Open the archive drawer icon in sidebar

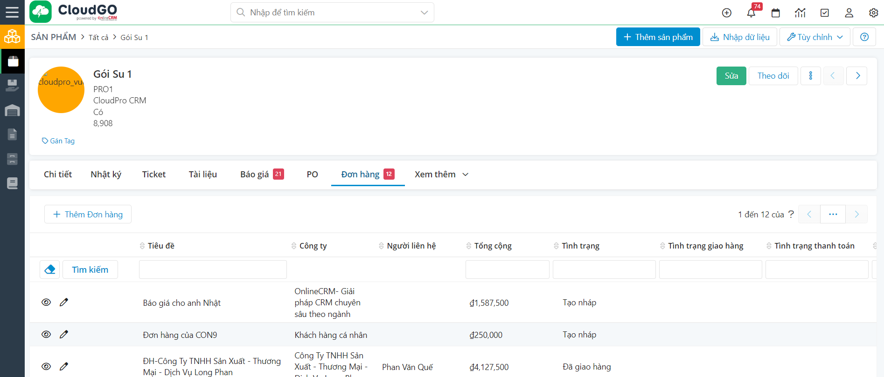12,159
